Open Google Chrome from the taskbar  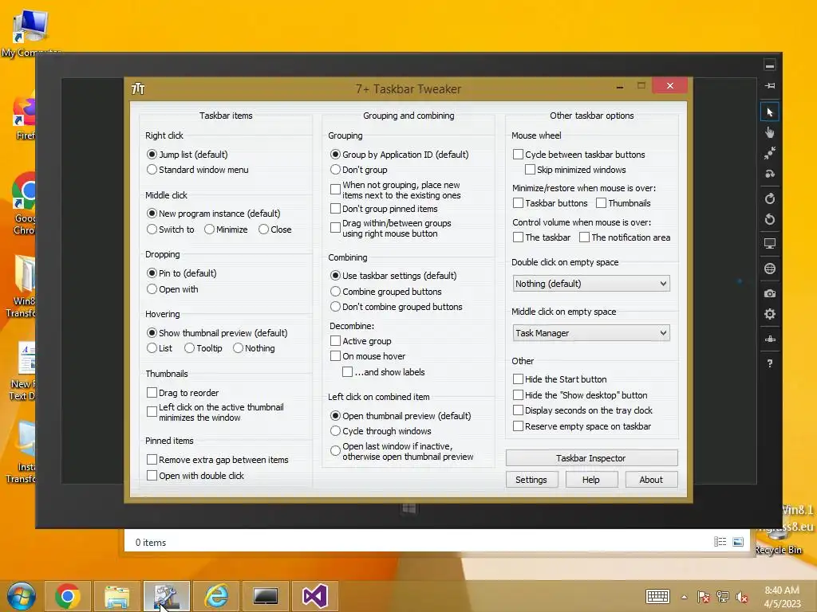67,596
